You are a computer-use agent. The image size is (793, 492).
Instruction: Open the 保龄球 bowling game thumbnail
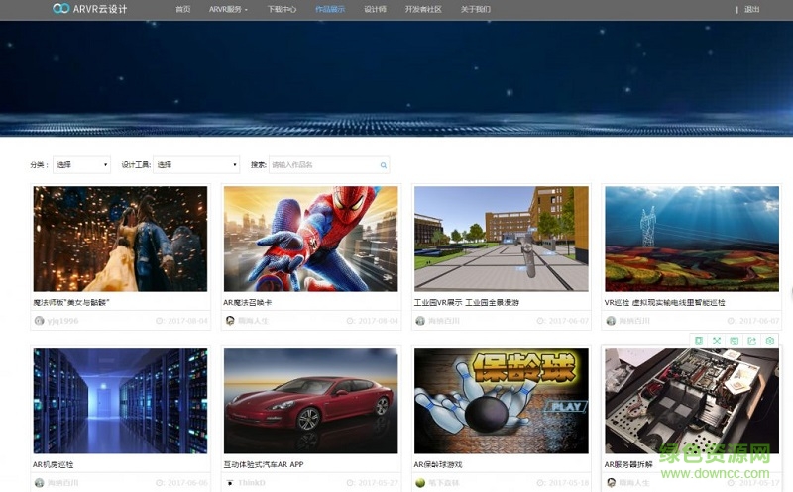click(501, 400)
